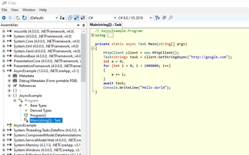Open the (Default) assembly list dropdown
249x155 pixels.
(44, 18)
